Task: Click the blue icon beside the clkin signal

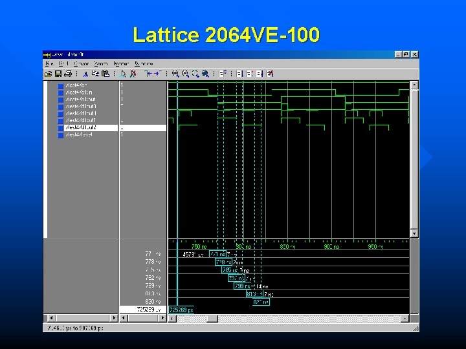Action: (61, 93)
